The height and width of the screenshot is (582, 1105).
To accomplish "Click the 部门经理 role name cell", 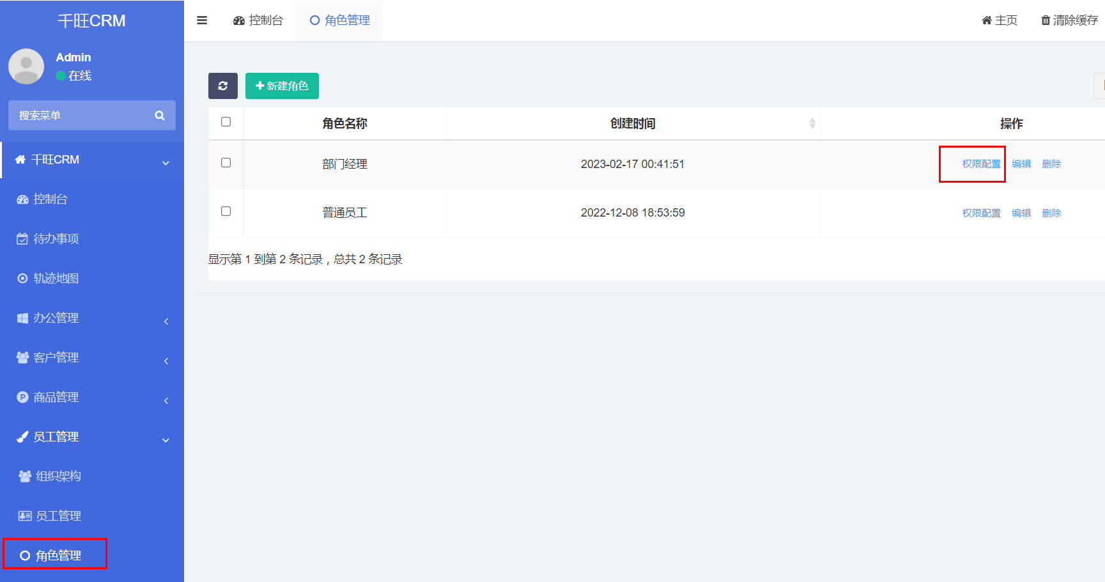I will pyautogui.click(x=344, y=164).
